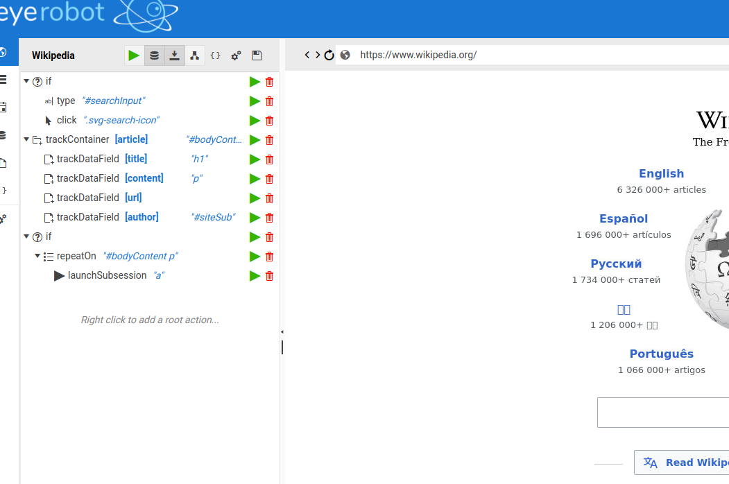
Task: Run the launchSubsession "a" action
Action: pyautogui.click(x=255, y=276)
